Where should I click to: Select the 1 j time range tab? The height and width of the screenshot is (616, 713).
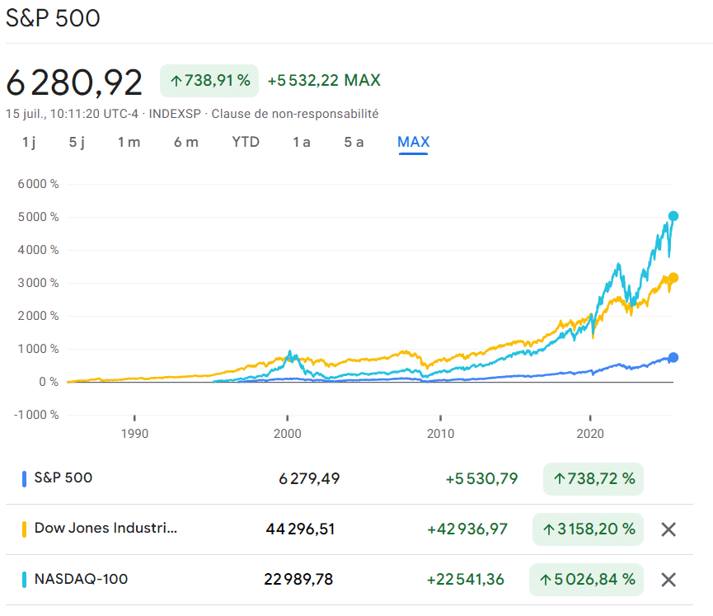pos(29,143)
